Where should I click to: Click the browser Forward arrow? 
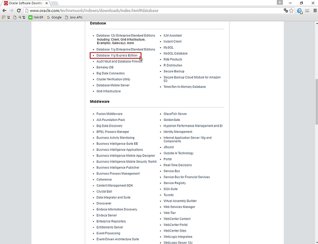(11, 11)
